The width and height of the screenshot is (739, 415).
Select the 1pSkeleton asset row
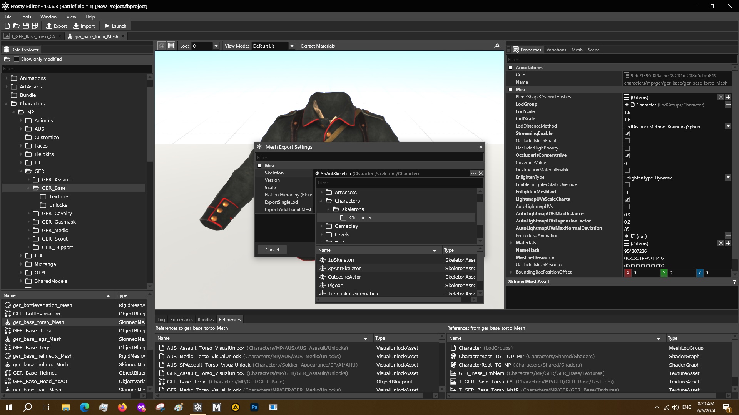pos(341,260)
